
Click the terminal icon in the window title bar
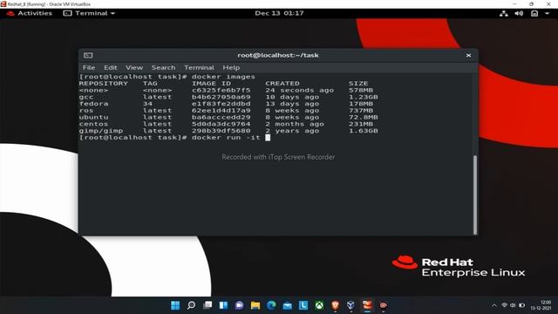(88, 55)
